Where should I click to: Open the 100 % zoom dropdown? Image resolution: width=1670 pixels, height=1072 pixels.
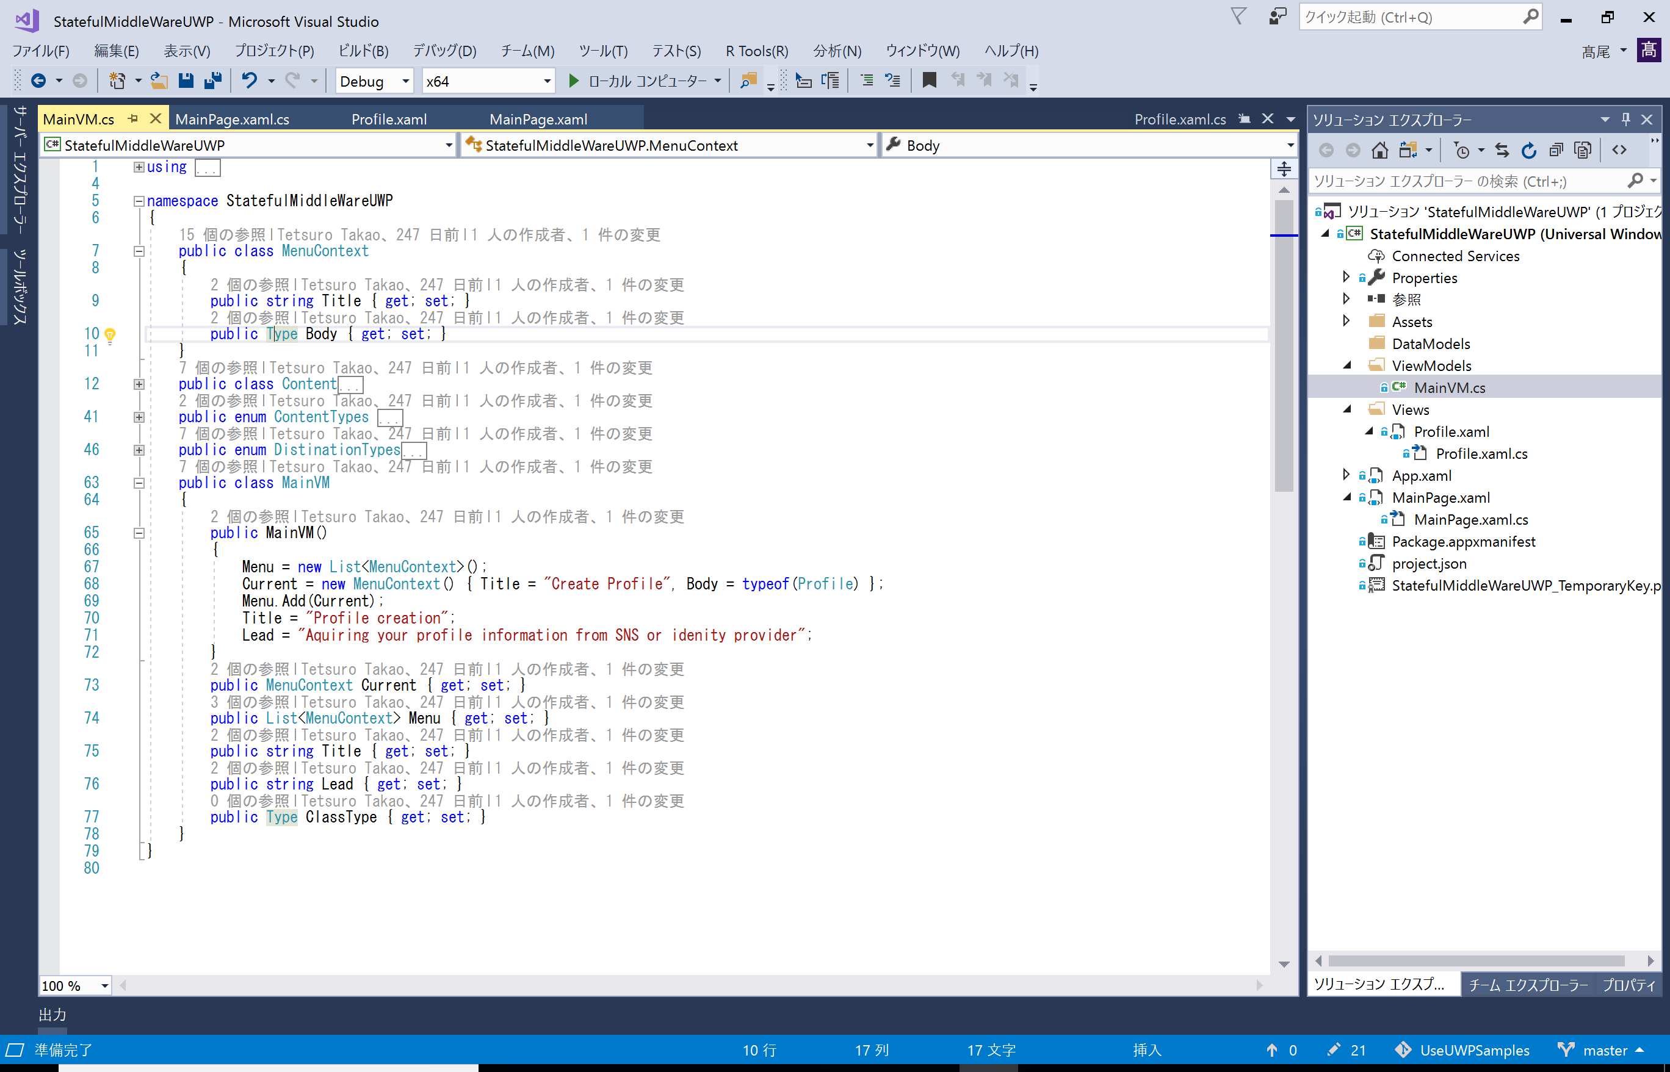coord(75,986)
